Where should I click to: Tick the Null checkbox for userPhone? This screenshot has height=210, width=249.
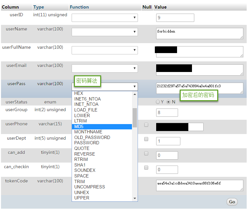coord(146,125)
